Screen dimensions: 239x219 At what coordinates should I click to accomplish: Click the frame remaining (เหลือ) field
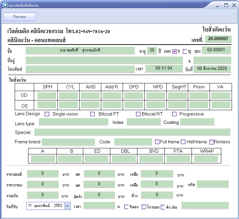pos(157,184)
